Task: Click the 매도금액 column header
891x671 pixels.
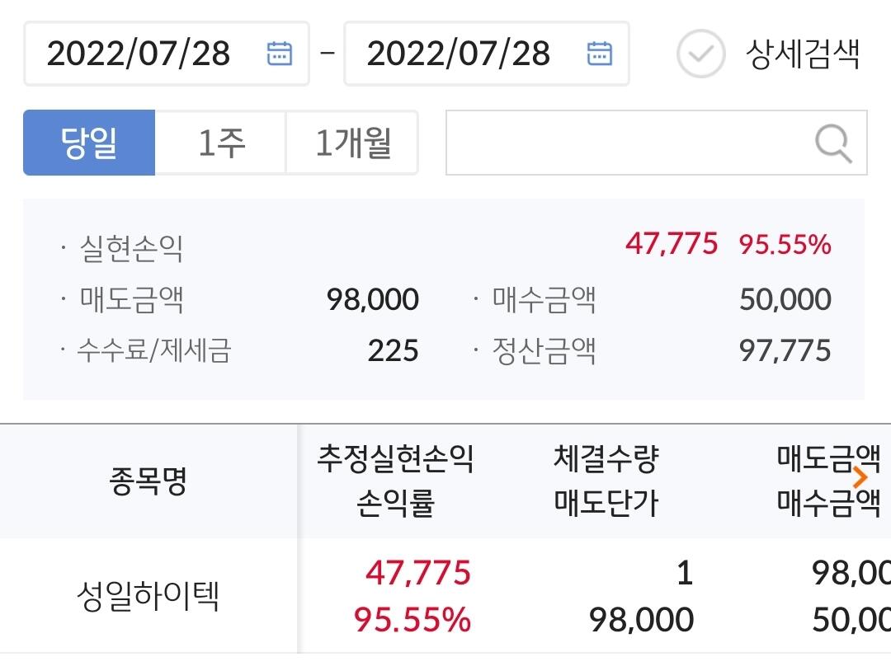Action: click(x=827, y=460)
